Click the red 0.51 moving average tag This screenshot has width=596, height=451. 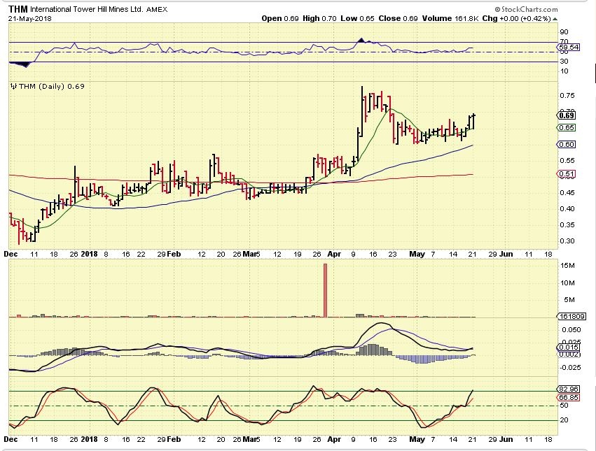point(566,174)
